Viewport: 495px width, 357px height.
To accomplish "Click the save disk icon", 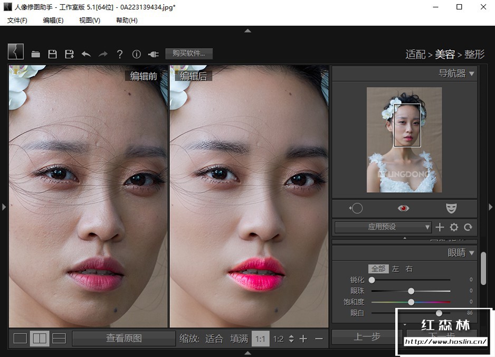I will click(52, 54).
